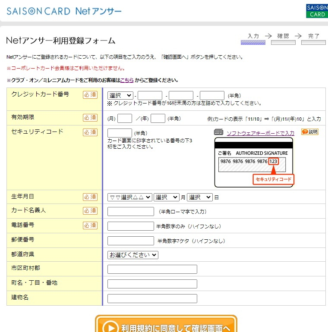Screen dimensions: 328x332
Task: Open the 説明 help icon
Action: point(310,132)
